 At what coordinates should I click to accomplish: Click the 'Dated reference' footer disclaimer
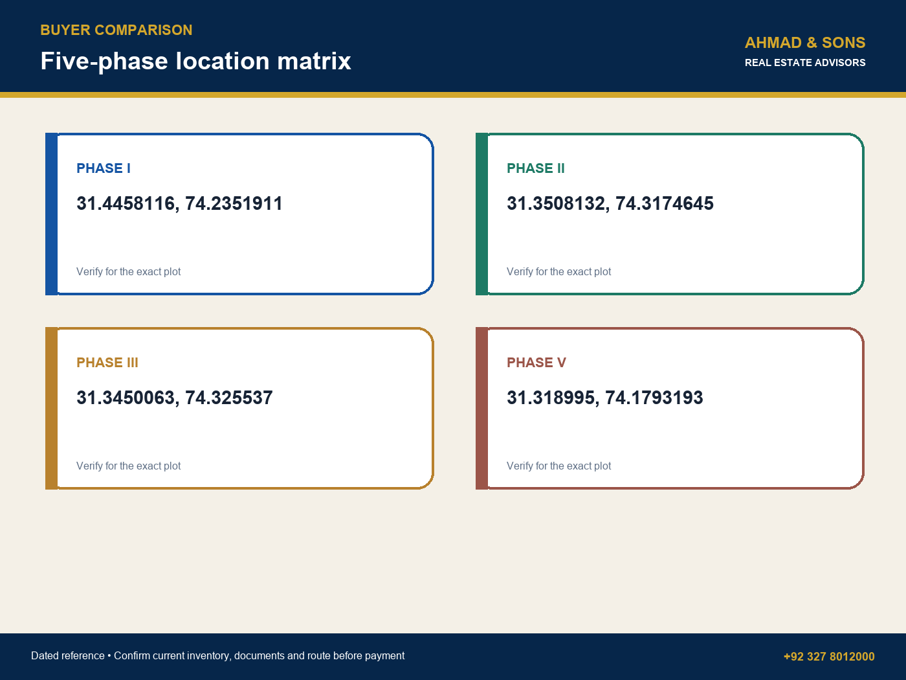click(x=218, y=656)
